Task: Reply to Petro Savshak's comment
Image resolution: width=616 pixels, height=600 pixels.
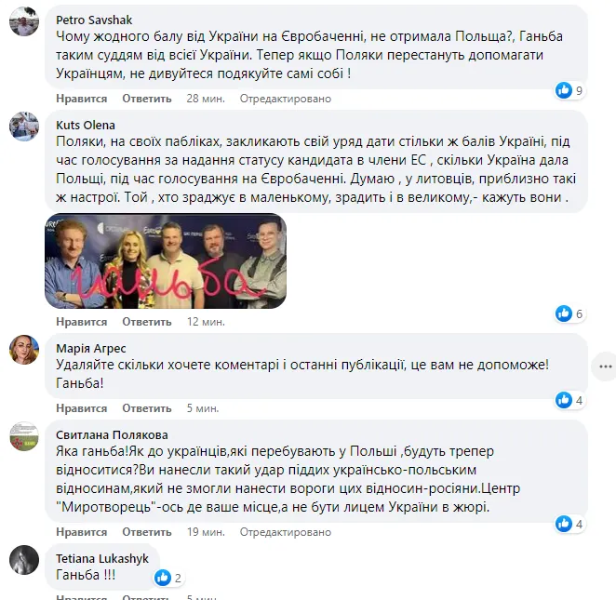Action: pyautogui.click(x=146, y=99)
